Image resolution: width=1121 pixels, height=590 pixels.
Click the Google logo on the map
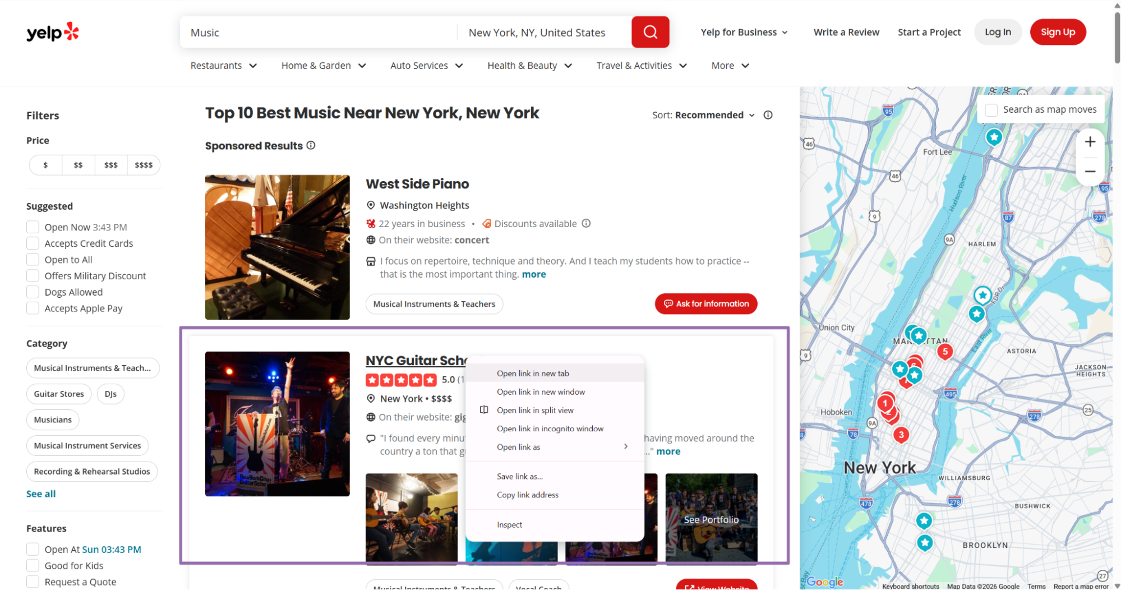point(825,582)
